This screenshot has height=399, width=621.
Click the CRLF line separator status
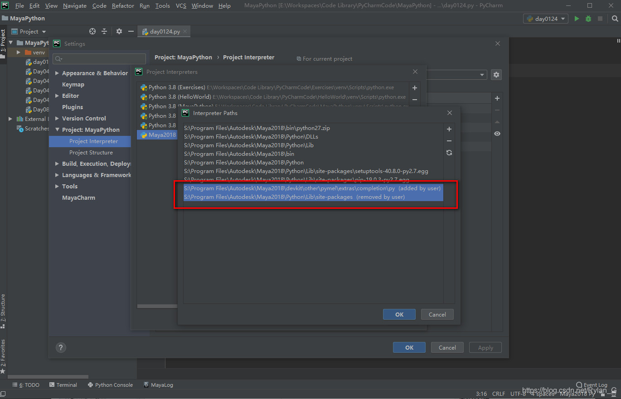[x=499, y=394]
